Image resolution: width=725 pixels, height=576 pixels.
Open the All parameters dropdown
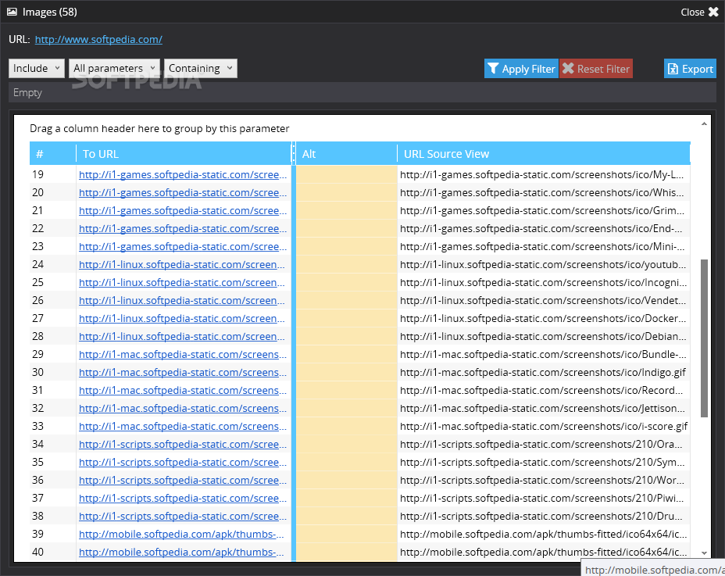click(114, 69)
